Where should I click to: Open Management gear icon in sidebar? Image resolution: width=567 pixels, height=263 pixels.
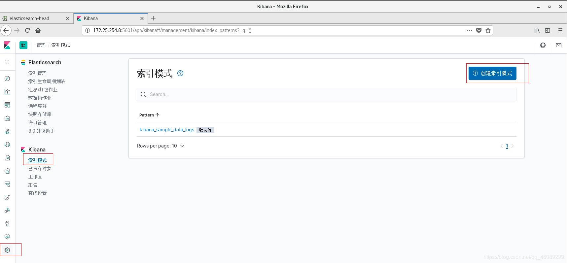7,250
